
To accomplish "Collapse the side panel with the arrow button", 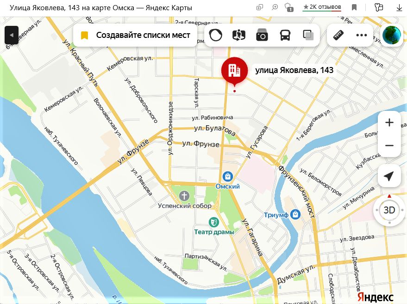I will pyautogui.click(x=12, y=35).
